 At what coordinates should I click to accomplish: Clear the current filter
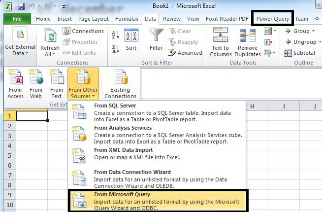click(x=180, y=31)
